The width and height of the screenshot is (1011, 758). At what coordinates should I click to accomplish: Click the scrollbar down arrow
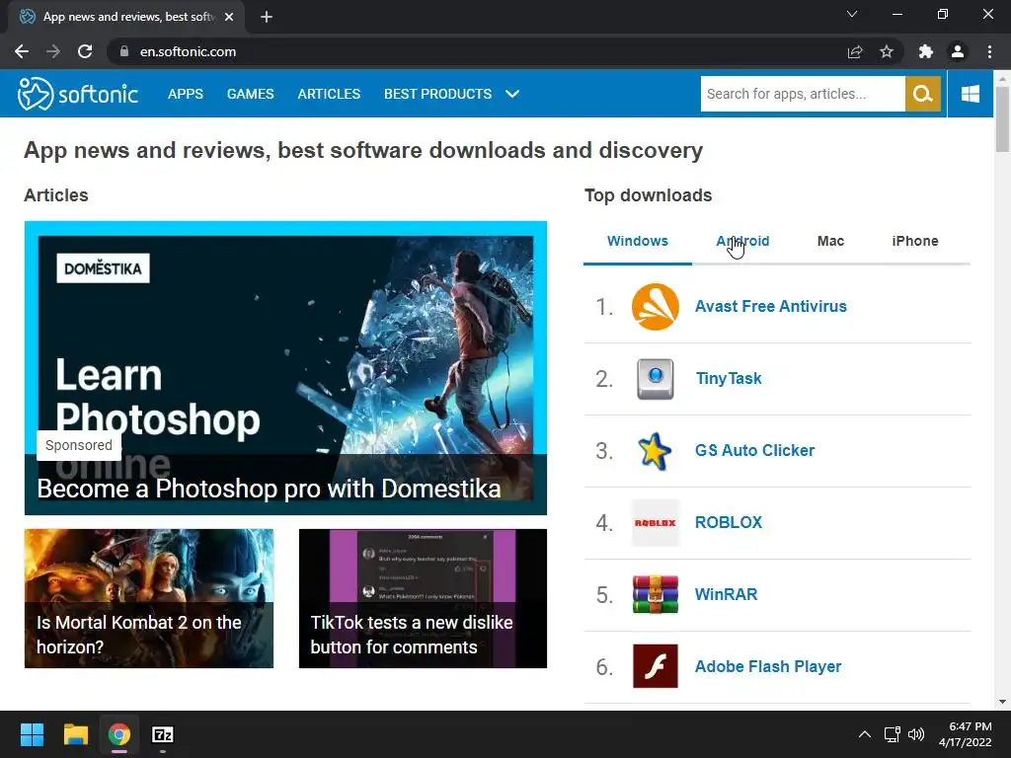[1002, 702]
